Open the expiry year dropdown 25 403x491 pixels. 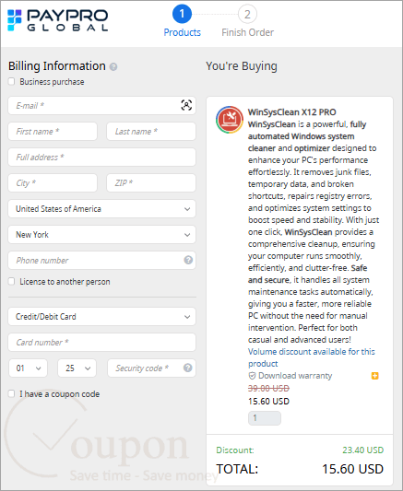coord(77,368)
